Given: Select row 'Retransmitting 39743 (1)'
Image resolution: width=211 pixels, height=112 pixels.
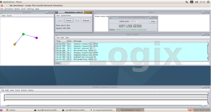Looking at the screenshot, I should click(131, 50).
